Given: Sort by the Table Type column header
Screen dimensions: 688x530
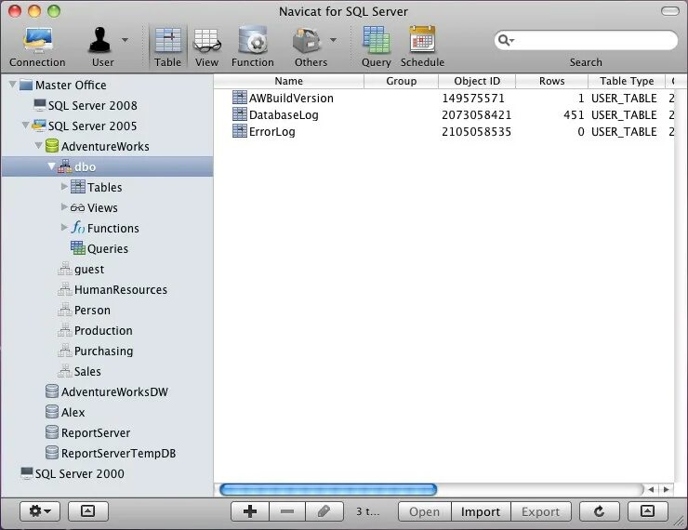Looking at the screenshot, I should point(627,81).
